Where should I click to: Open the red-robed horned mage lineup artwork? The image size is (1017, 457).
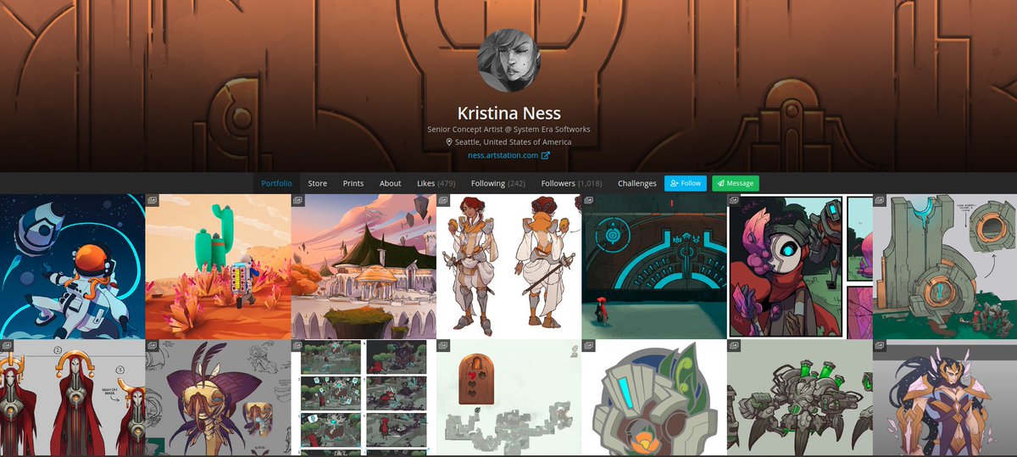click(x=73, y=398)
